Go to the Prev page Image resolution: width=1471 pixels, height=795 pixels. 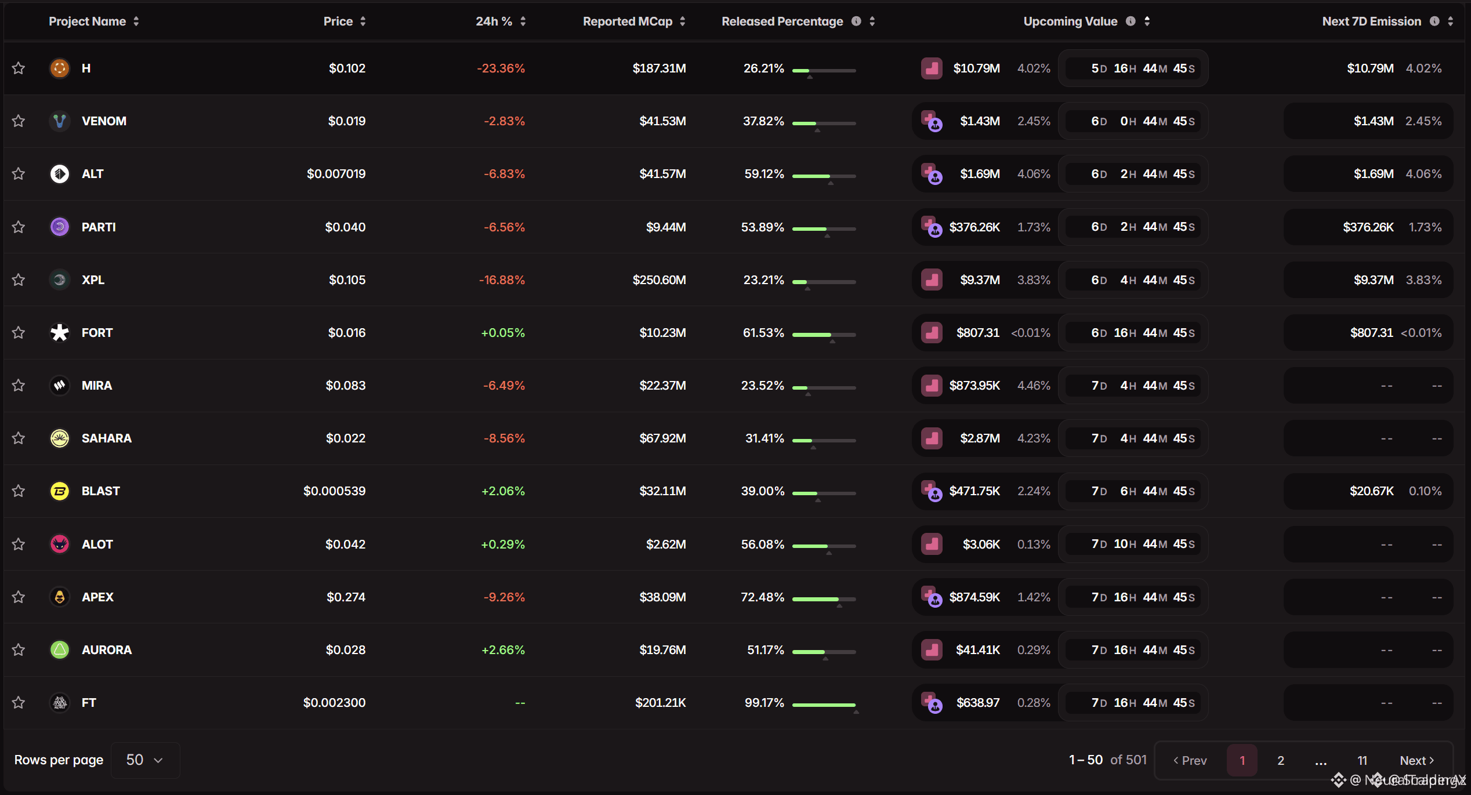click(1190, 760)
